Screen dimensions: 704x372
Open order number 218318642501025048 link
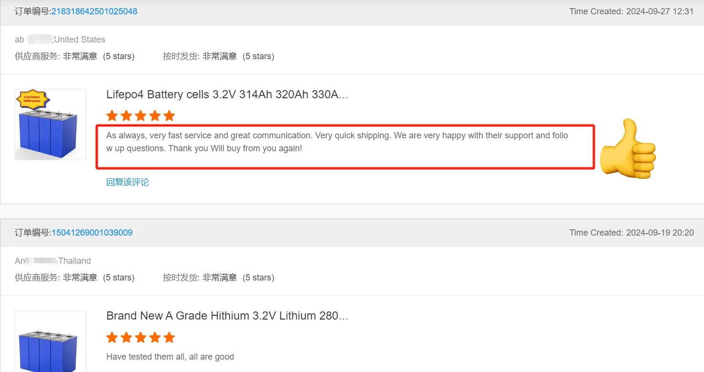tap(94, 11)
